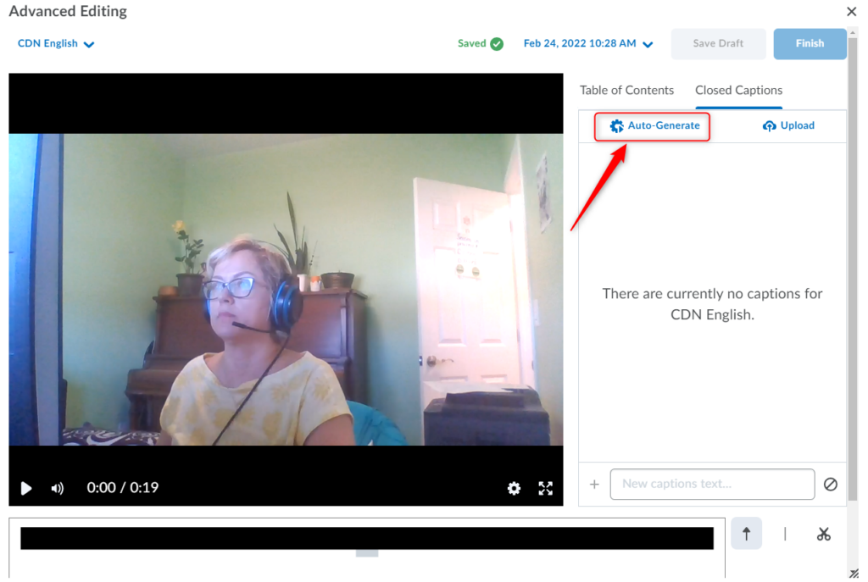Click in the New captions text field
The width and height of the screenshot is (868, 582).
click(x=712, y=485)
